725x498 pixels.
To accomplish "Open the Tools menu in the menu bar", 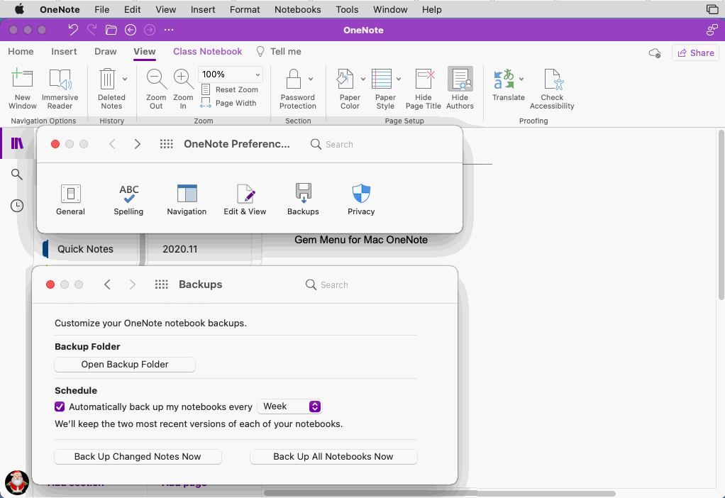I will pyautogui.click(x=347, y=9).
